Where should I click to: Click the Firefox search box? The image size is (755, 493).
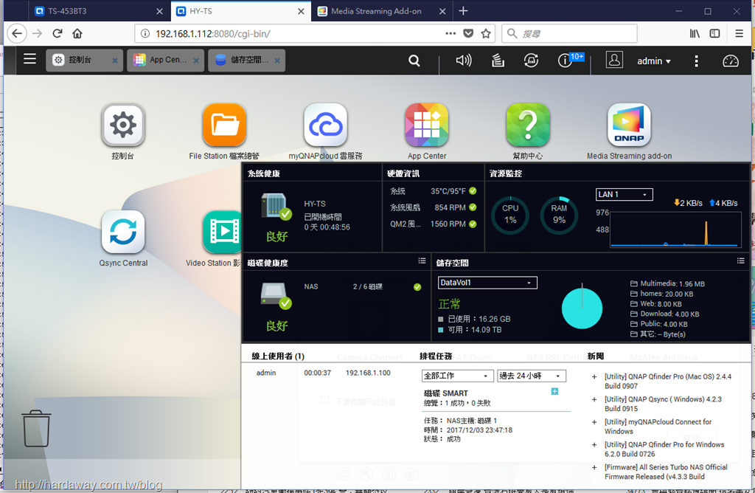tap(569, 33)
